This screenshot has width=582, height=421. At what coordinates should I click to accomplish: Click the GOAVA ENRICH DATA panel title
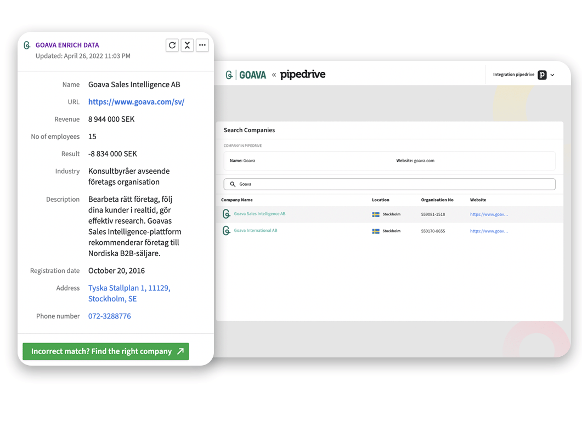click(x=67, y=45)
